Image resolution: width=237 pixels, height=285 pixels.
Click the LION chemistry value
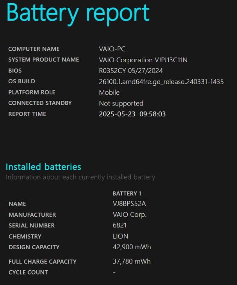[x=120, y=236]
